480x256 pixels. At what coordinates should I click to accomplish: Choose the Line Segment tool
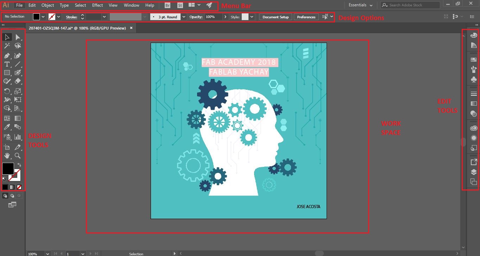coord(18,64)
